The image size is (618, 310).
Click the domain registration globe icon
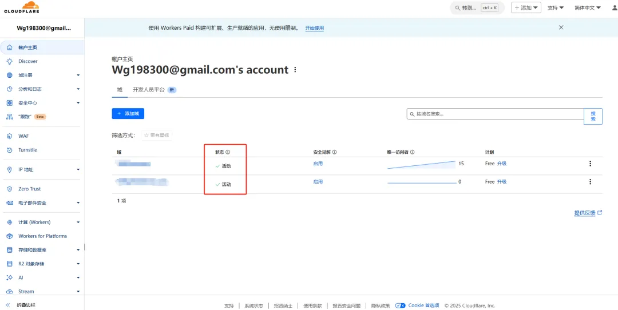(10, 75)
